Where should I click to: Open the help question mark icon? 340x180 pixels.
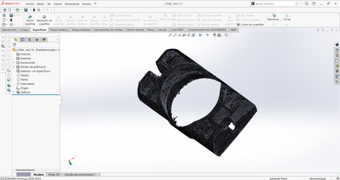313,3
